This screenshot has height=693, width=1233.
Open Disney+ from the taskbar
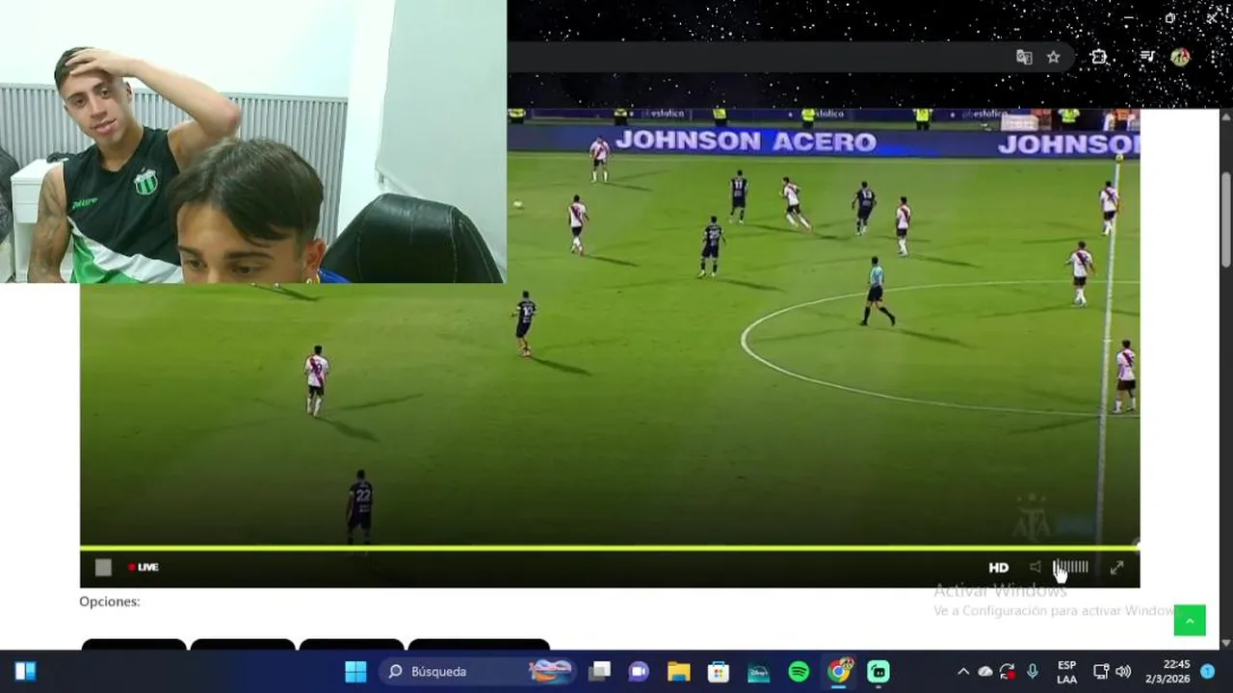point(759,672)
